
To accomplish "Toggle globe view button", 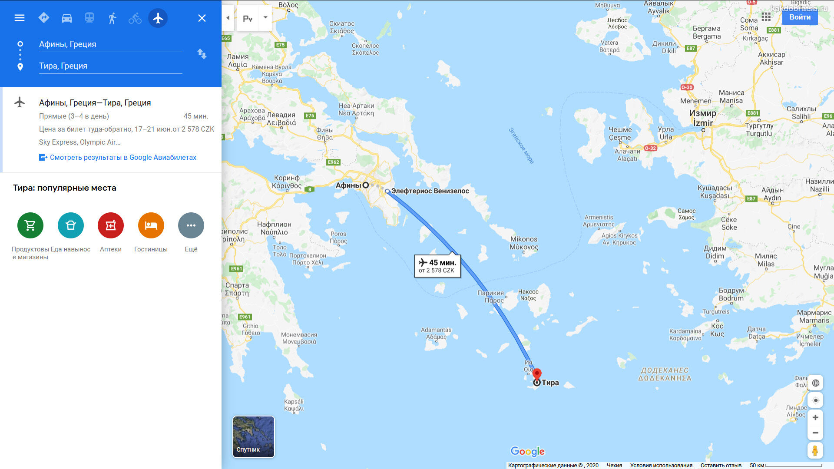I will [815, 383].
